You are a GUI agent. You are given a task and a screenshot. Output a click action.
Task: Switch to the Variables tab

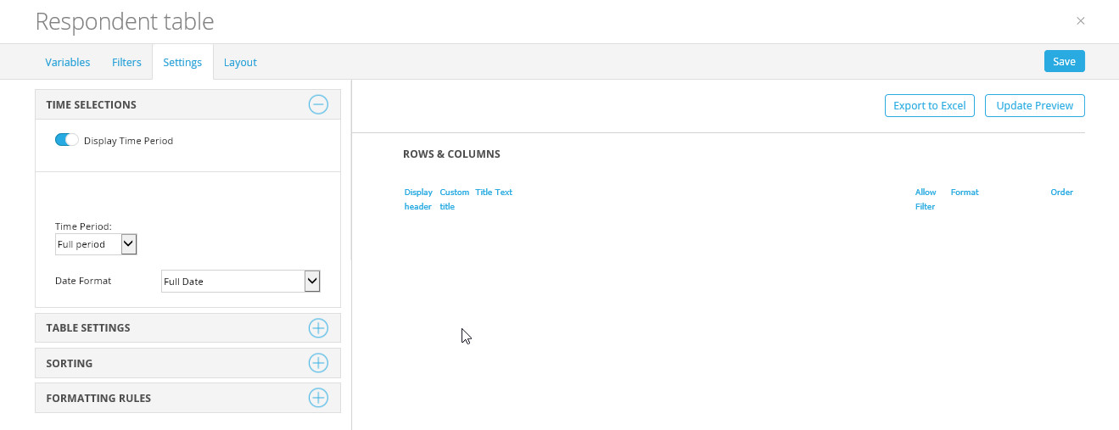pos(68,62)
